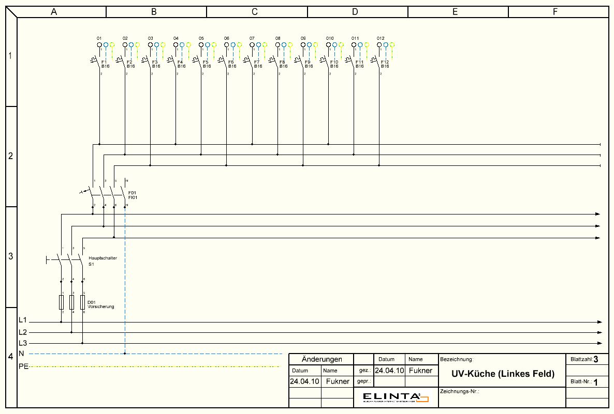
Task: Select the black terminal circle under 01
Action: point(99,45)
